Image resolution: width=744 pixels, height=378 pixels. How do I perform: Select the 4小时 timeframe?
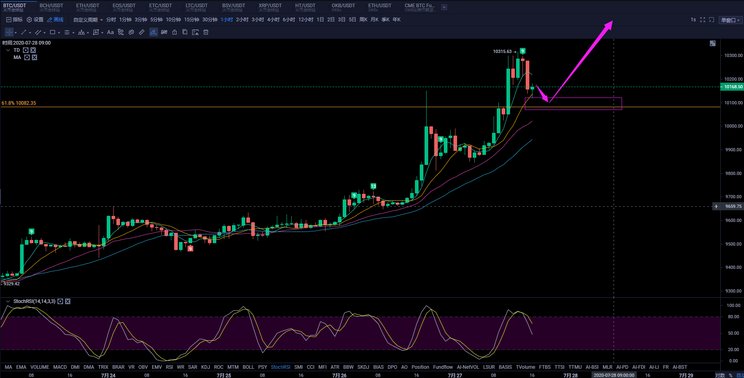[x=273, y=20]
